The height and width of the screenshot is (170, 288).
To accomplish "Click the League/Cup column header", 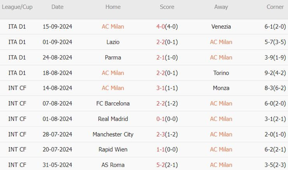I will (x=17, y=7).
